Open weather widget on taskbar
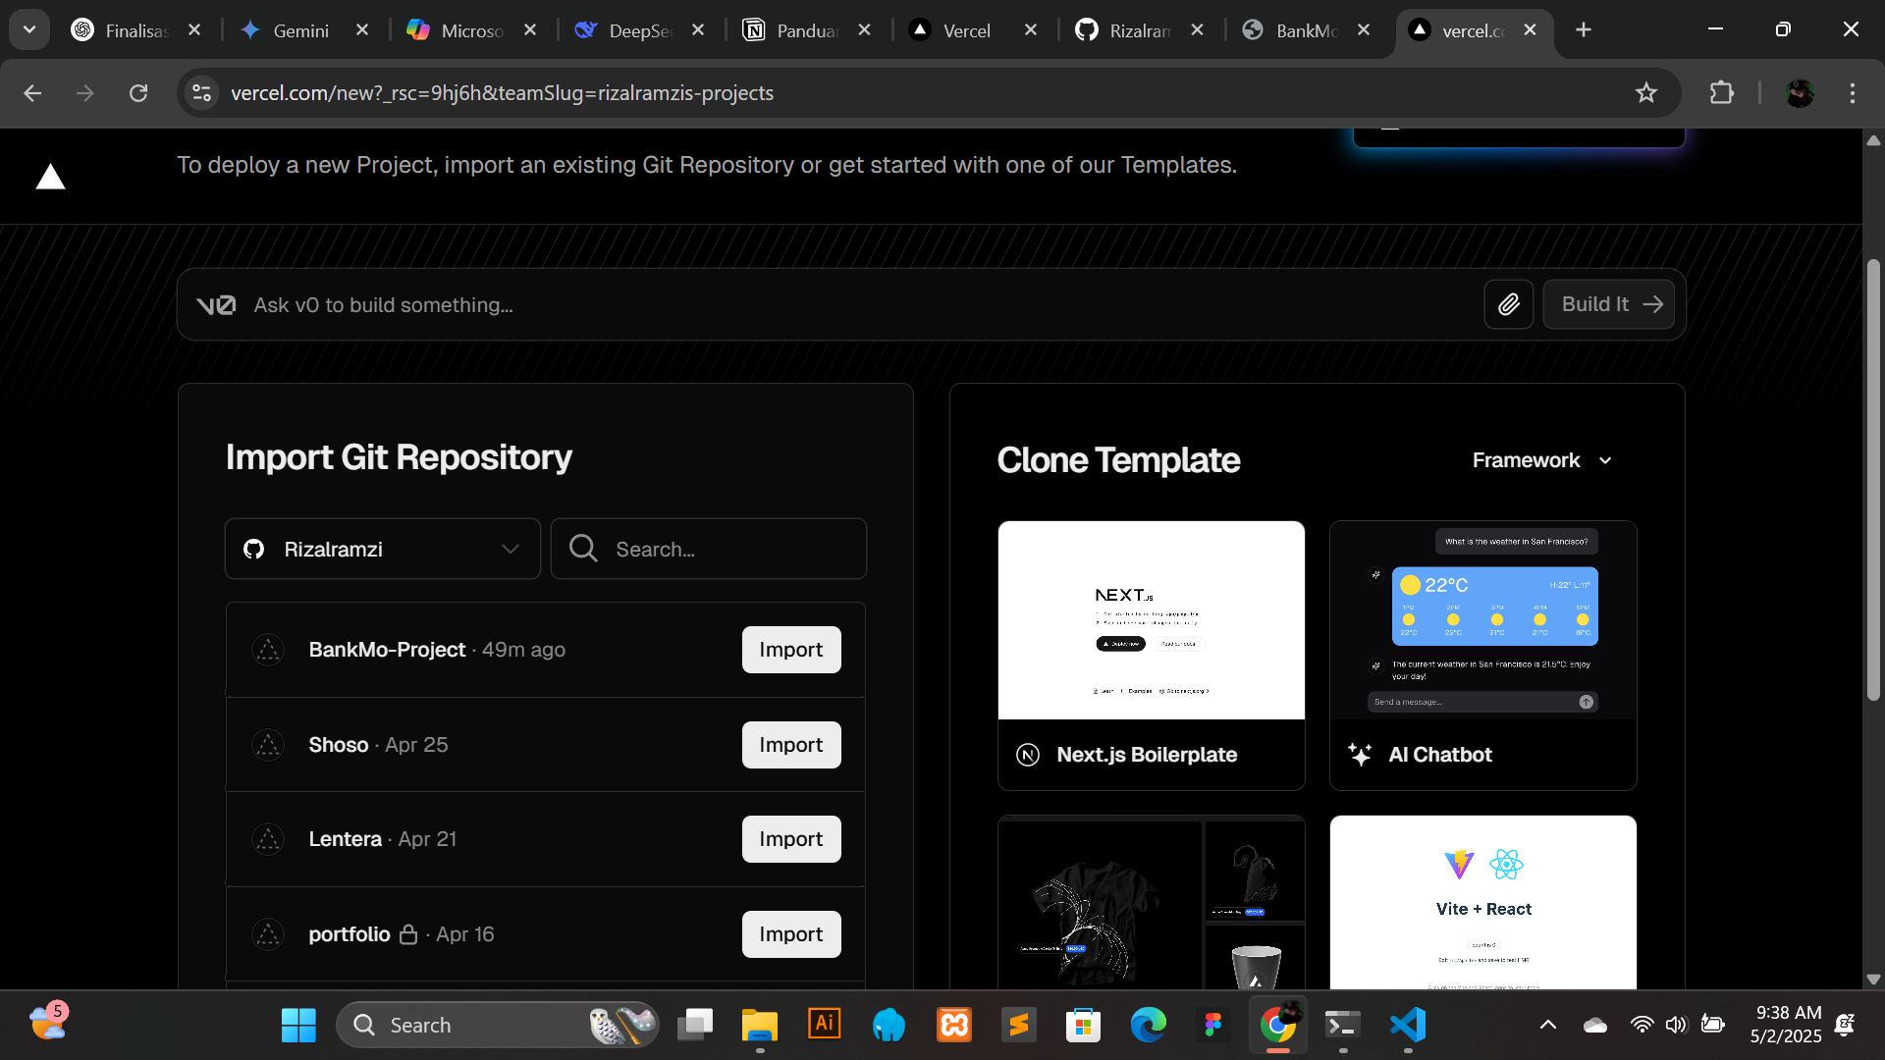The image size is (1885, 1060). [x=48, y=1022]
